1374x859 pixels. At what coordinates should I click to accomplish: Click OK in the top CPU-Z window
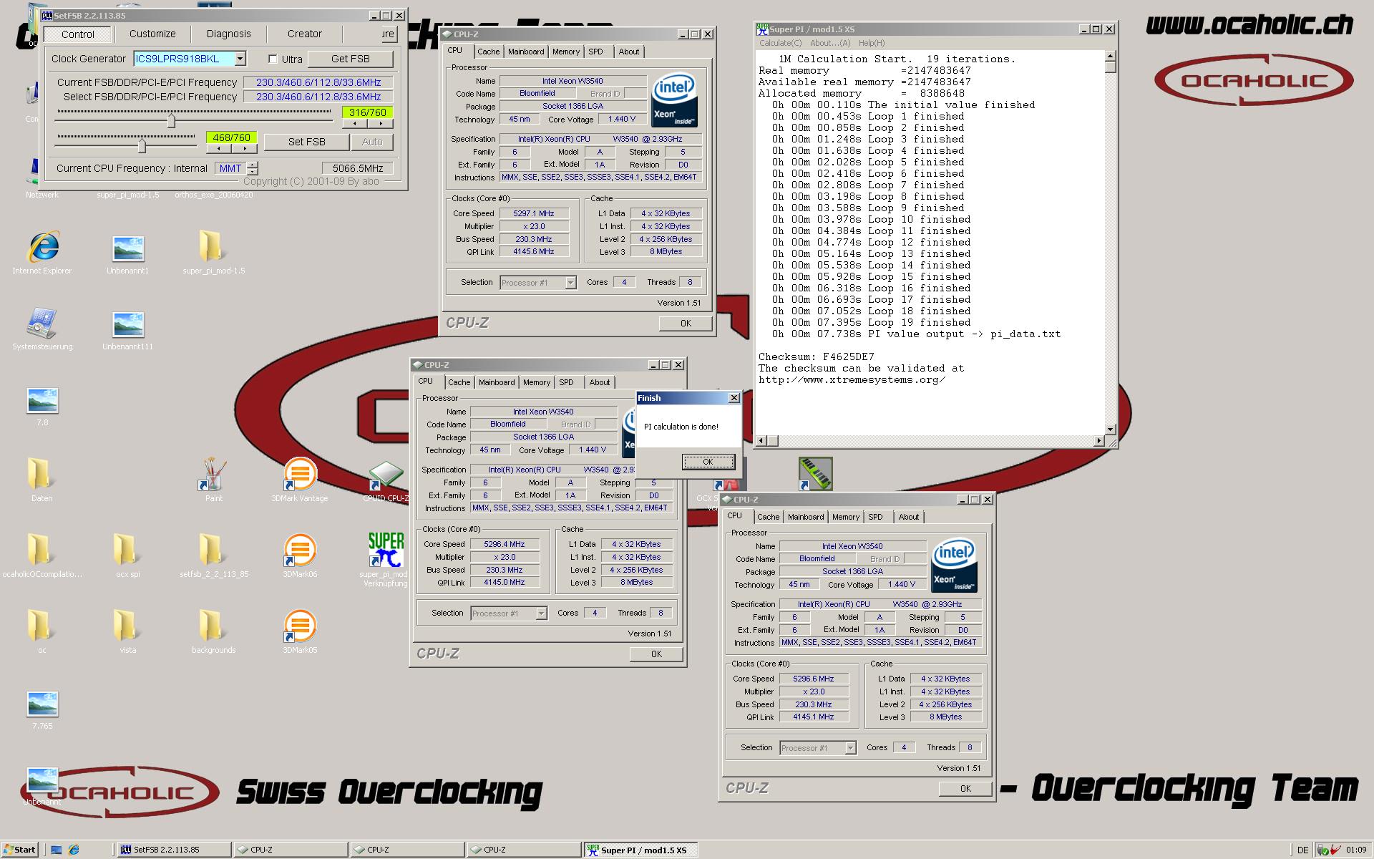pyautogui.click(x=686, y=324)
